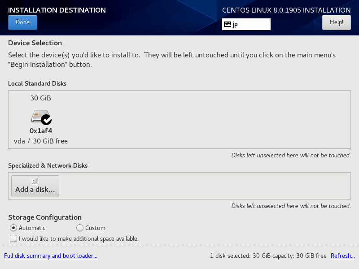Click the Done button
Screen dimensions: 359x269
point(22,22)
